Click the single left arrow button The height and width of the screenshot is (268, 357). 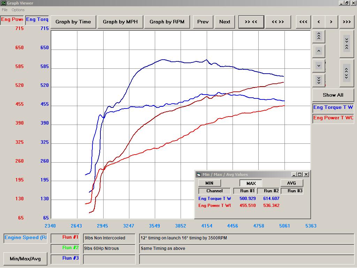(319, 22)
